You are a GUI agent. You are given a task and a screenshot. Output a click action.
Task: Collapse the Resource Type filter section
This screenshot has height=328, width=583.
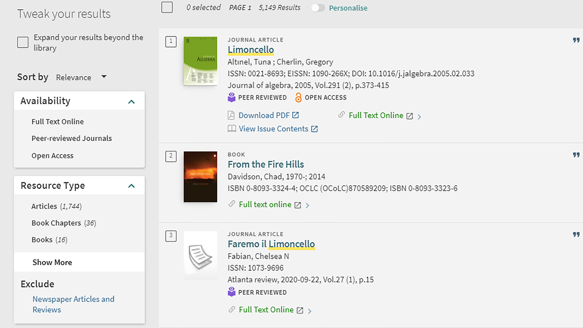coord(132,186)
